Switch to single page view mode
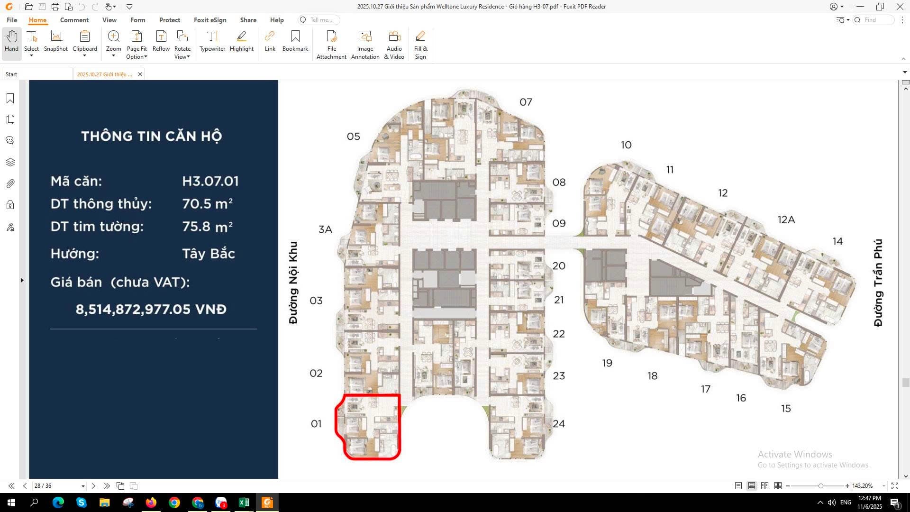Image resolution: width=910 pixels, height=512 pixels. [x=738, y=486]
